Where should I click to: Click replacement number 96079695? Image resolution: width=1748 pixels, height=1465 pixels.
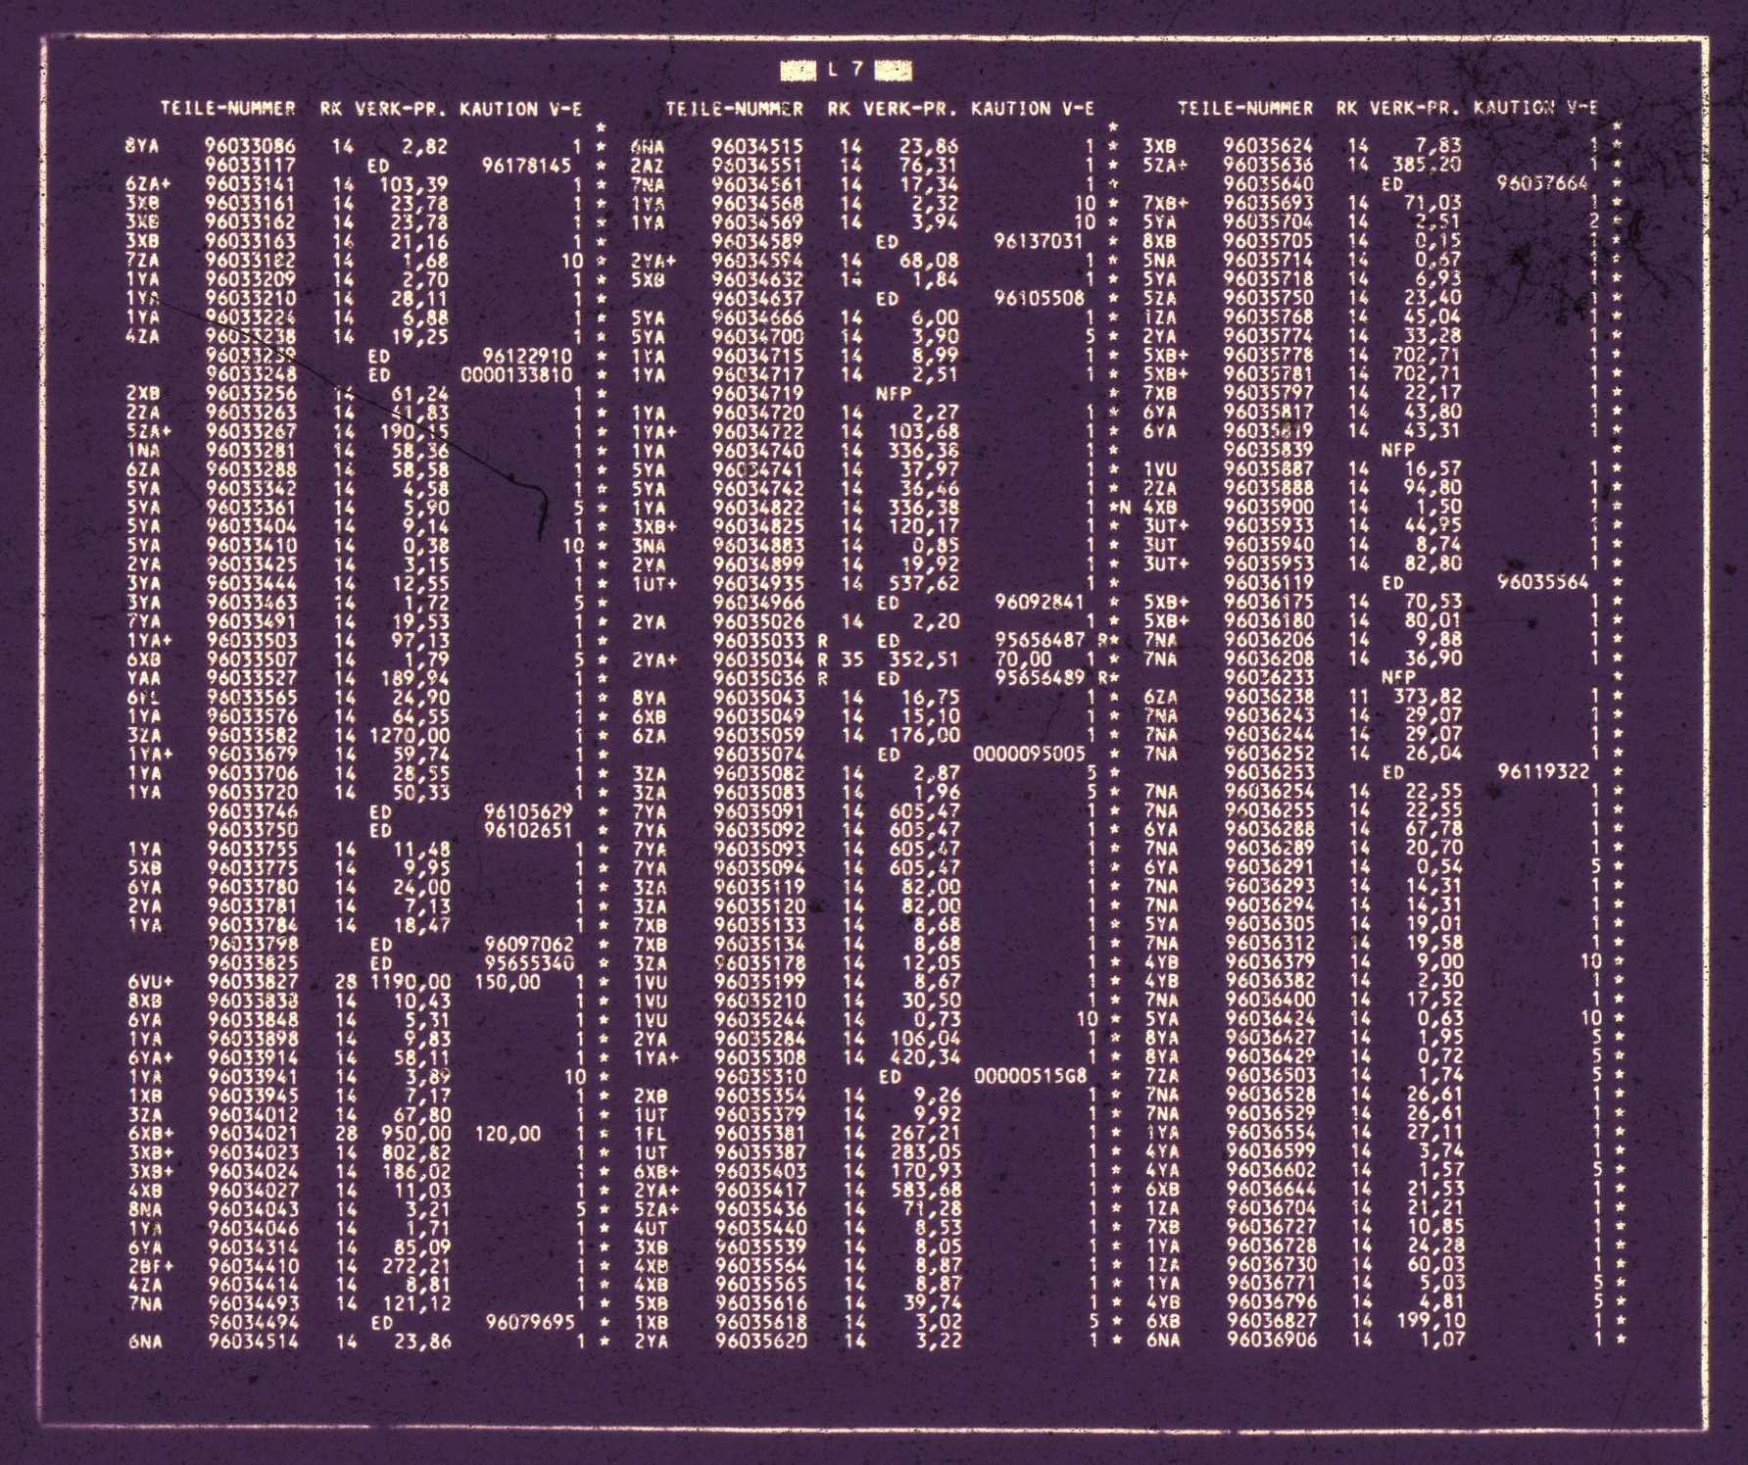coord(530,1323)
